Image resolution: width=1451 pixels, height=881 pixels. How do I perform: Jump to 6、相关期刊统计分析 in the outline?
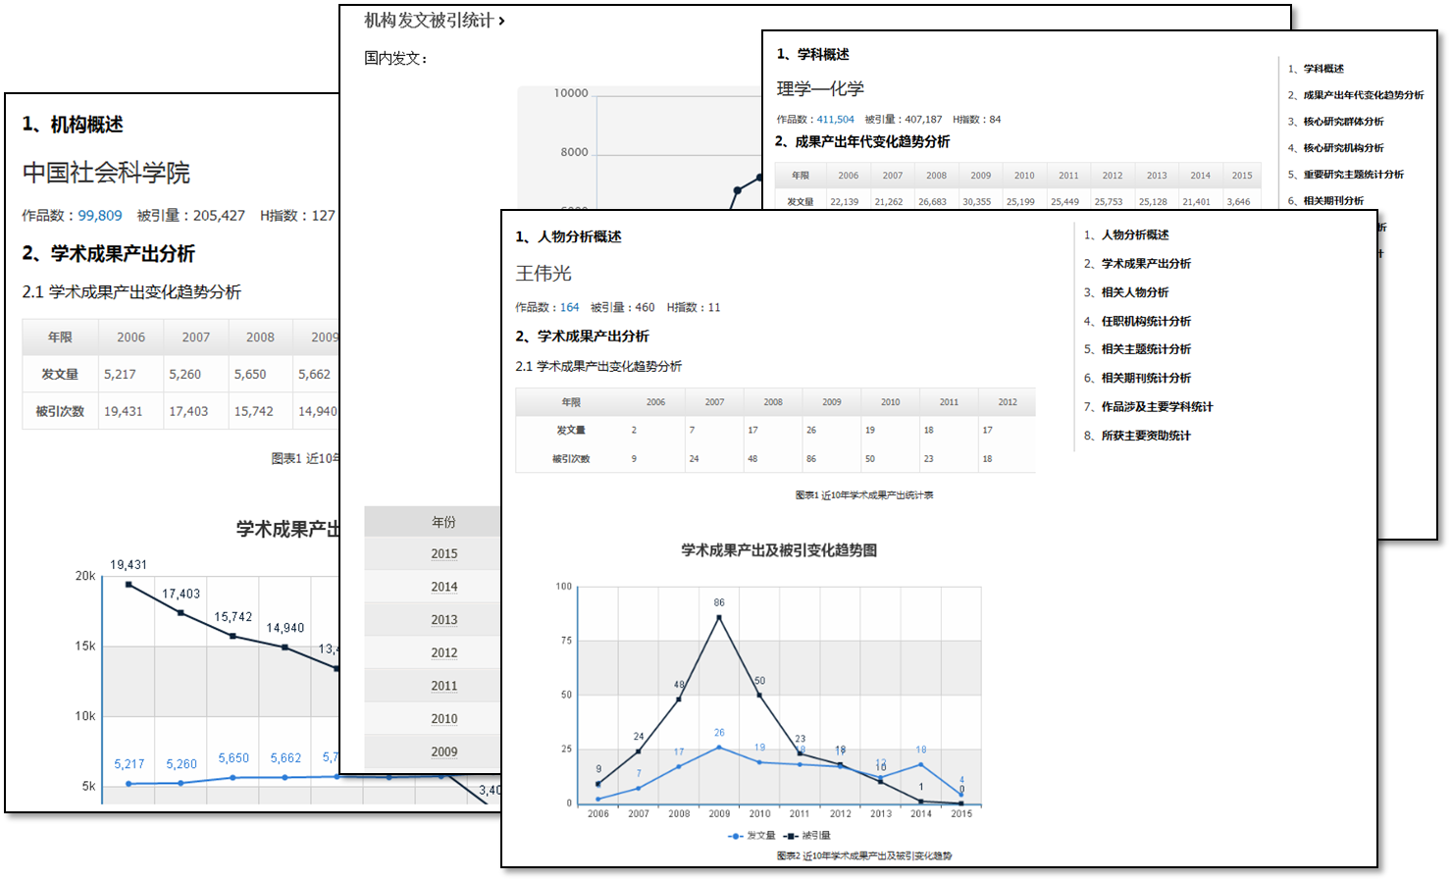click(x=1137, y=378)
